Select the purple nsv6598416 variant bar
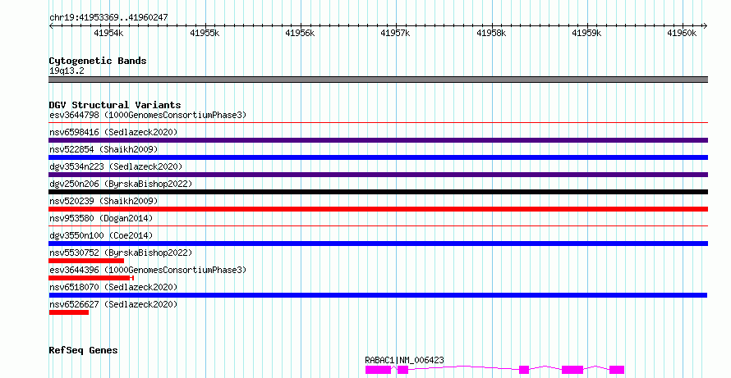The image size is (731, 378). click(x=378, y=140)
